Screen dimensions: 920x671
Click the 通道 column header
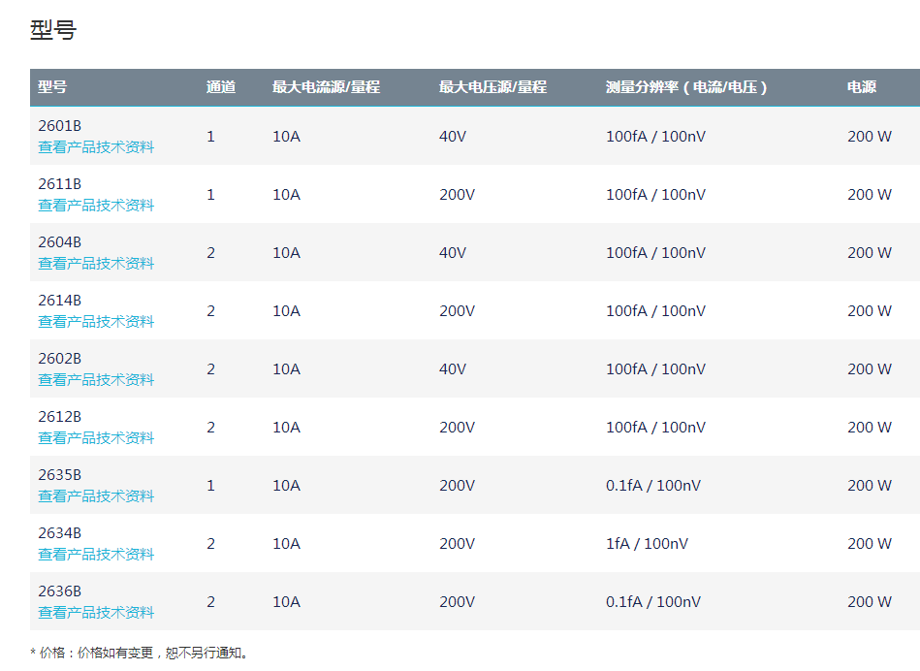click(221, 87)
